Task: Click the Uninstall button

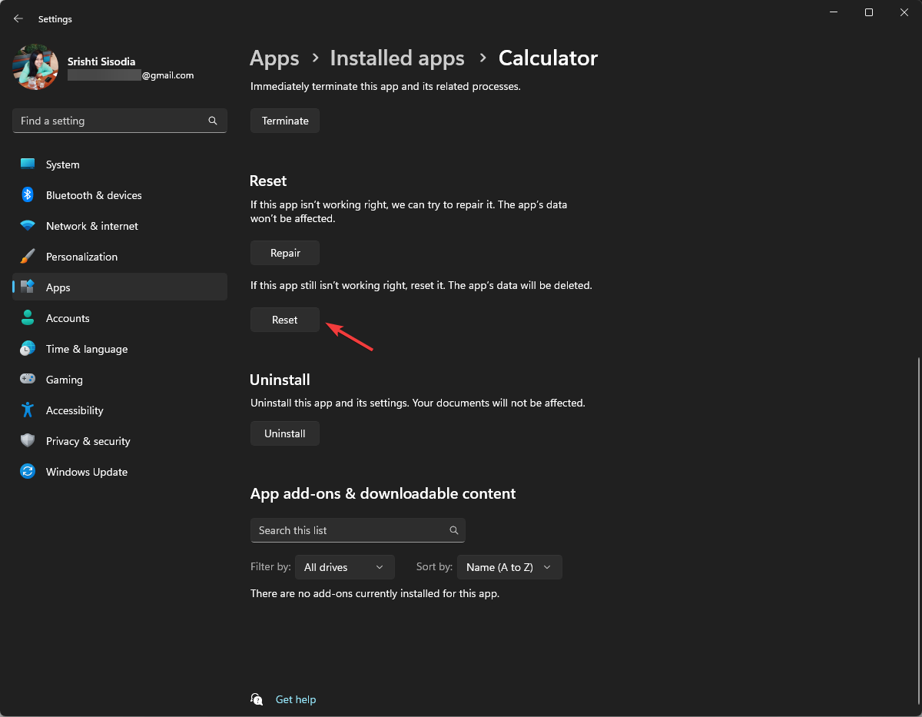Action: click(x=285, y=433)
